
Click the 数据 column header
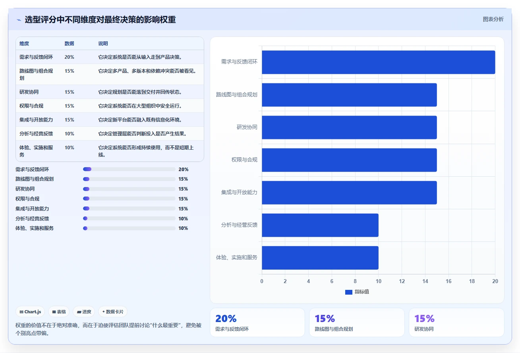pyautogui.click(x=69, y=44)
